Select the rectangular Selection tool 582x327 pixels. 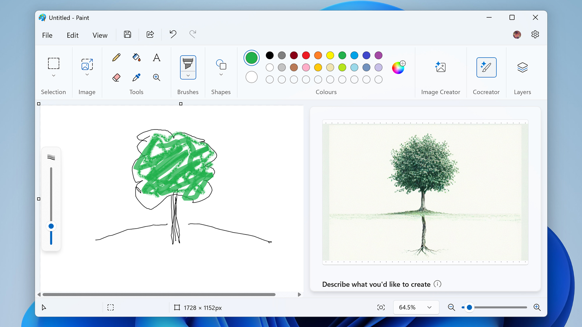click(x=54, y=63)
